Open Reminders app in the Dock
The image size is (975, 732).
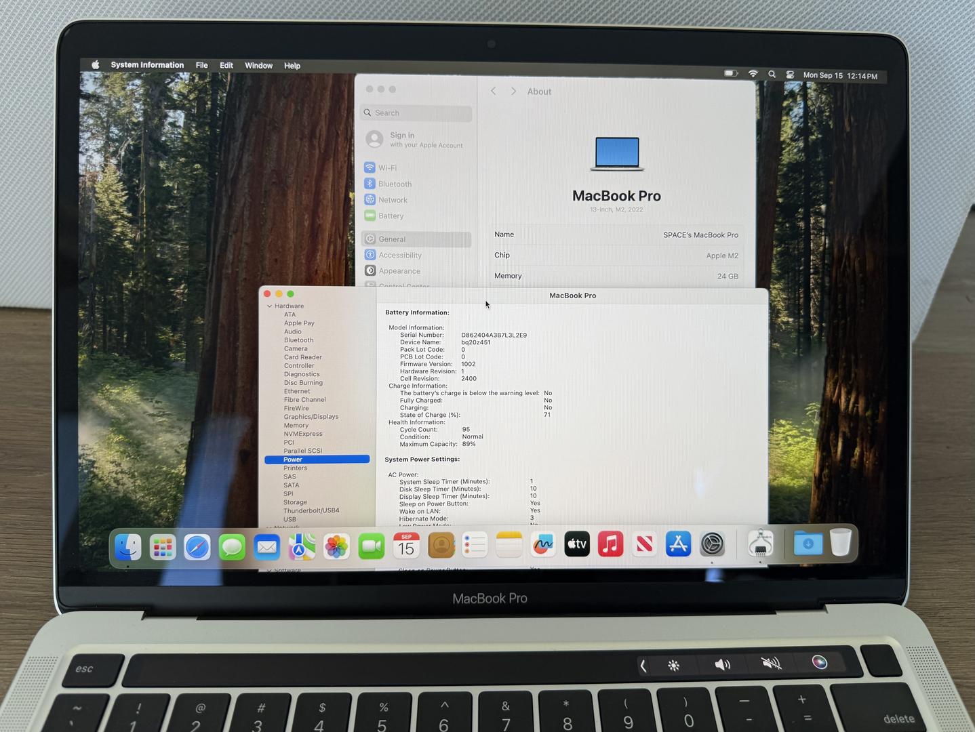[475, 545]
